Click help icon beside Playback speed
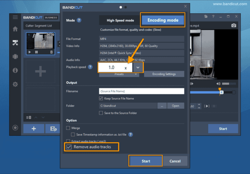The height and width of the screenshot is (174, 250). pyautogui.click(x=90, y=67)
